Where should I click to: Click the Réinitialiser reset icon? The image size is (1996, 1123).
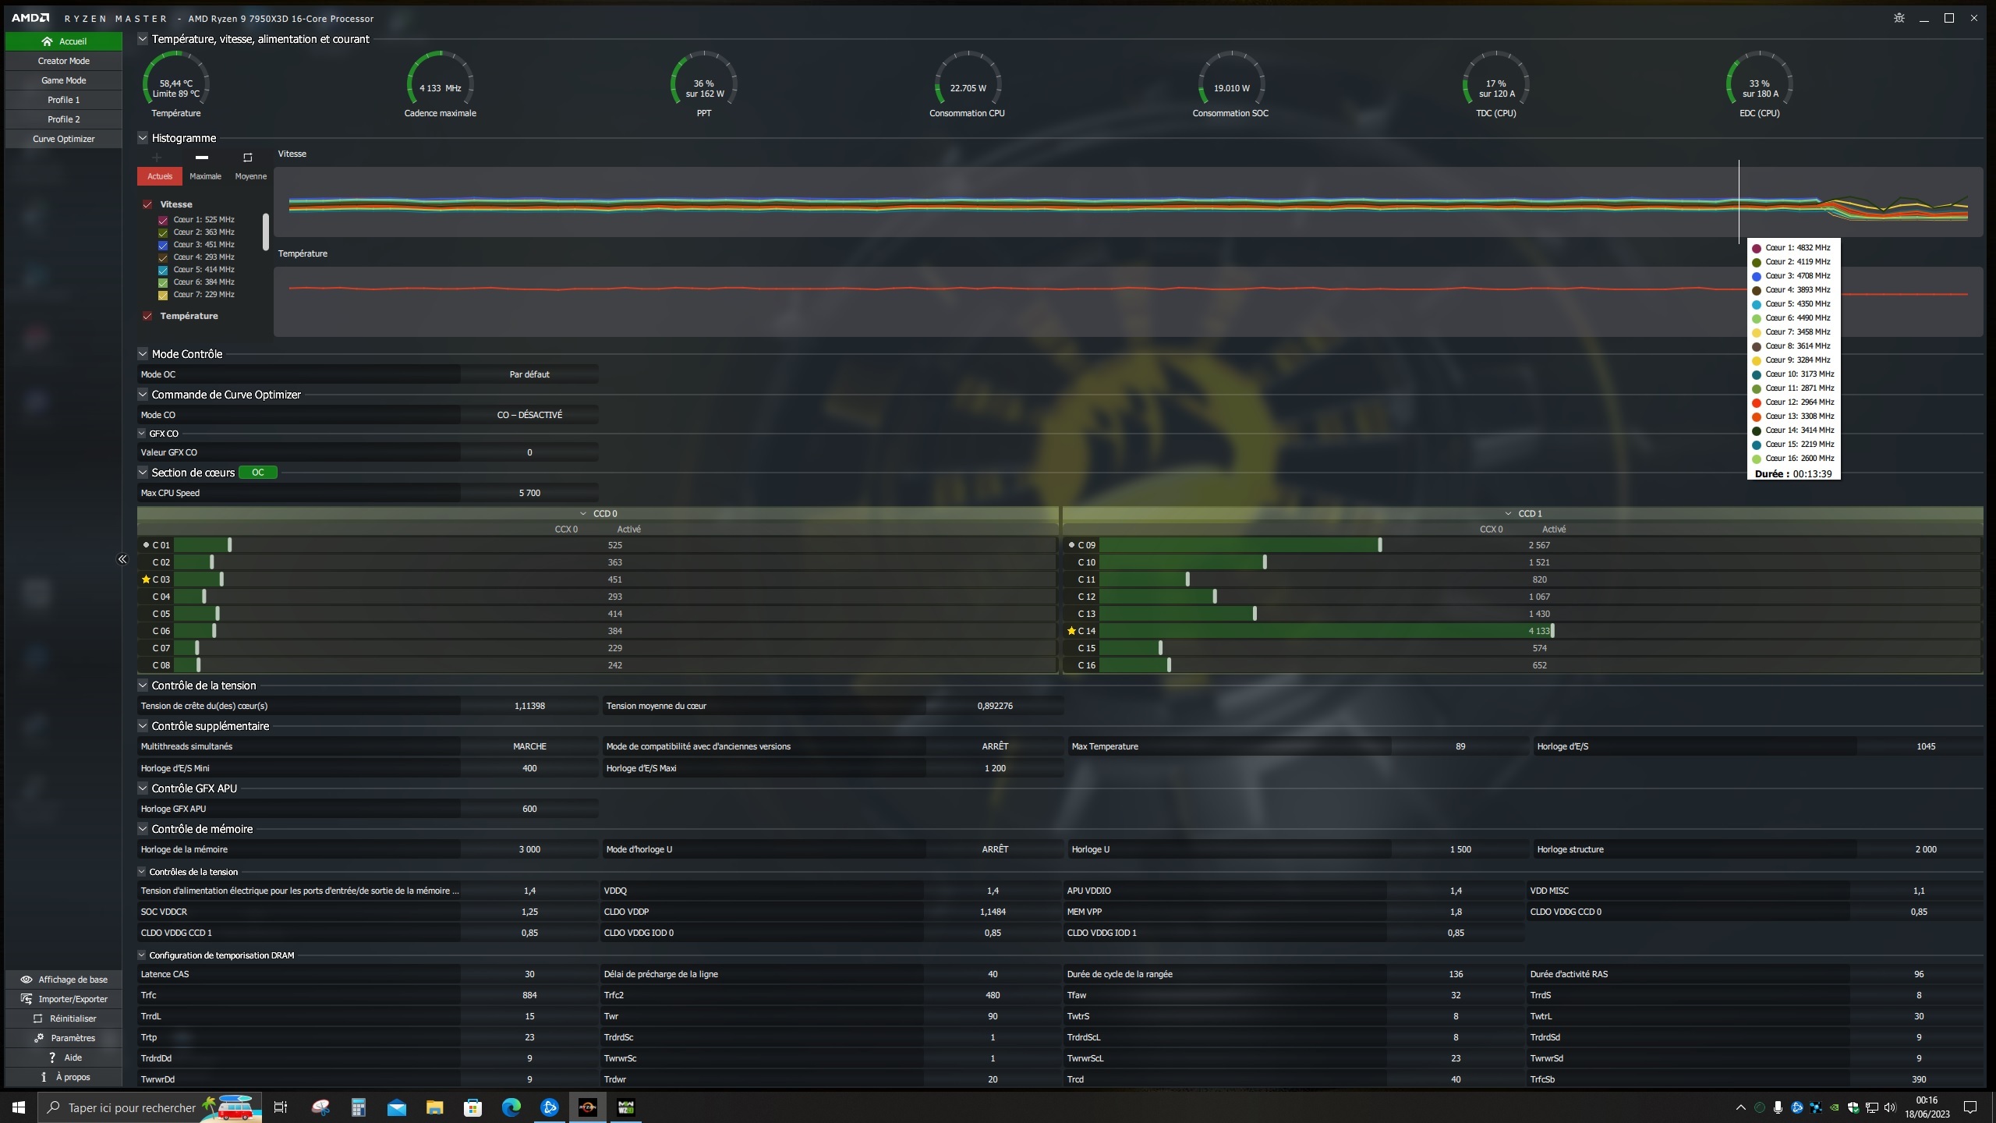(37, 1018)
